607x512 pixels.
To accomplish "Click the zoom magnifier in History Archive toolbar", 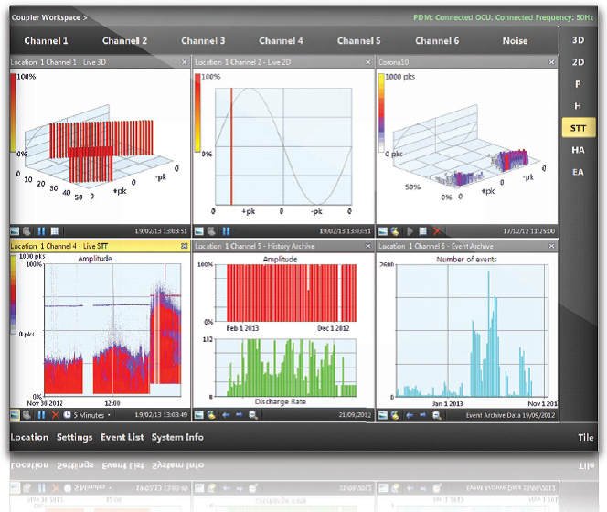I will pos(253,415).
